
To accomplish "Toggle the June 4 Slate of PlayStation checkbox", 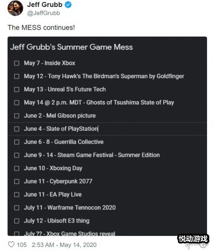I will [16, 129].
